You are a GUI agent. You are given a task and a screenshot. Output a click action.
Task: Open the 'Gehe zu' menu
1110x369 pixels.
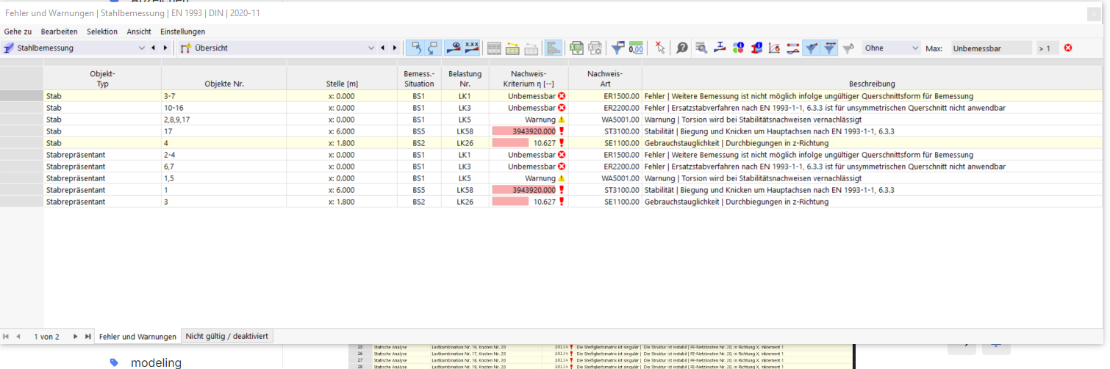click(18, 32)
